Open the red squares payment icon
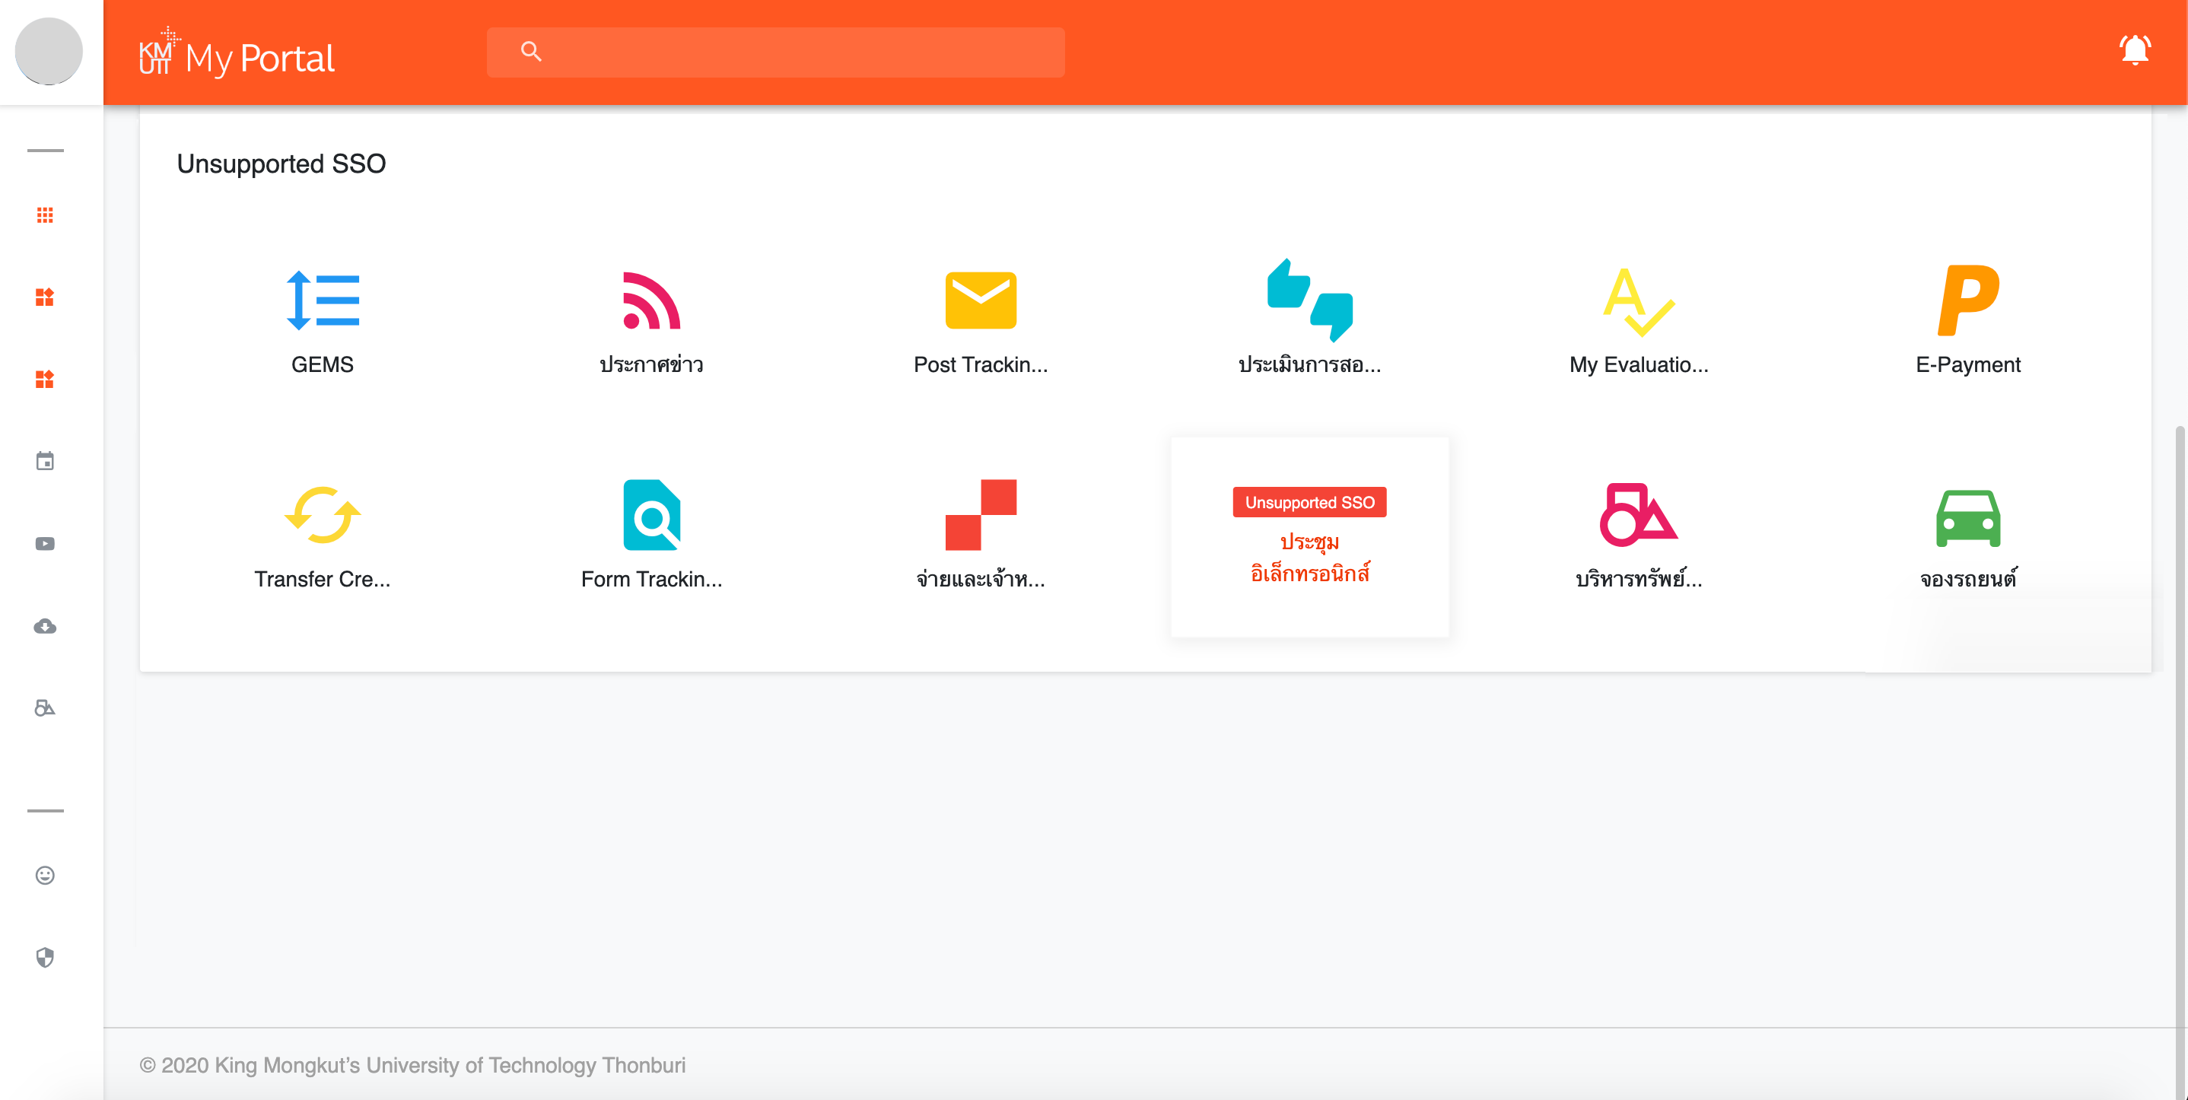 pos(980,515)
